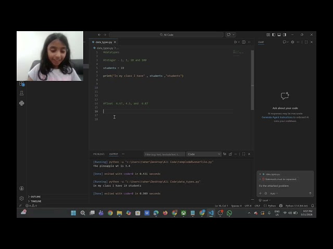333x249 pixels.
Task: Maximize the output panel size
Action: tap(244, 154)
